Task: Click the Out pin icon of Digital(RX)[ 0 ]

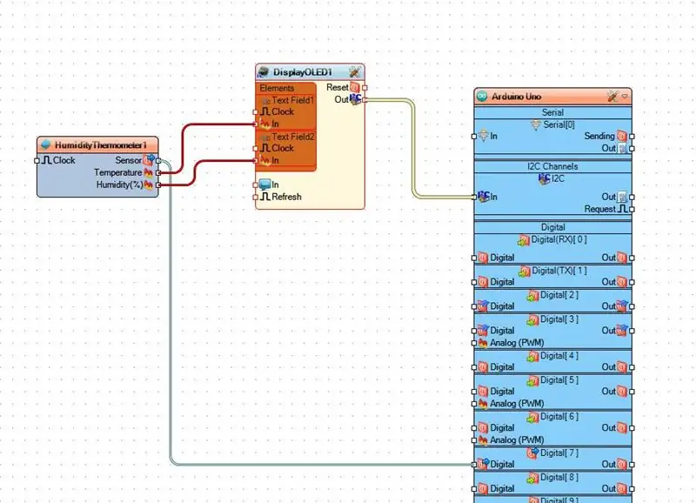Action: (x=622, y=258)
